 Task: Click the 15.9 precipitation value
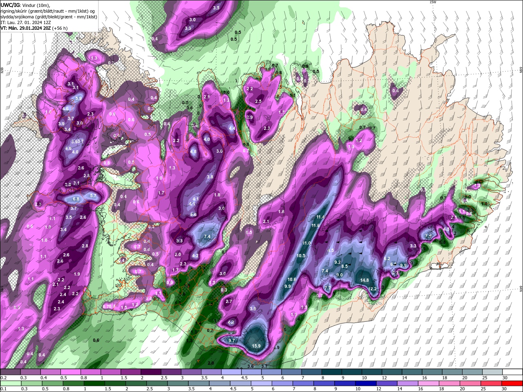pyautogui.click(x=256, y=346)
